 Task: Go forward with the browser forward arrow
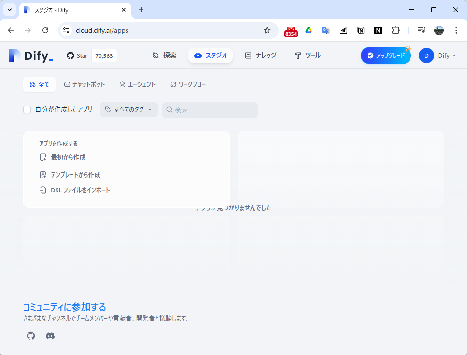[28, 30]
